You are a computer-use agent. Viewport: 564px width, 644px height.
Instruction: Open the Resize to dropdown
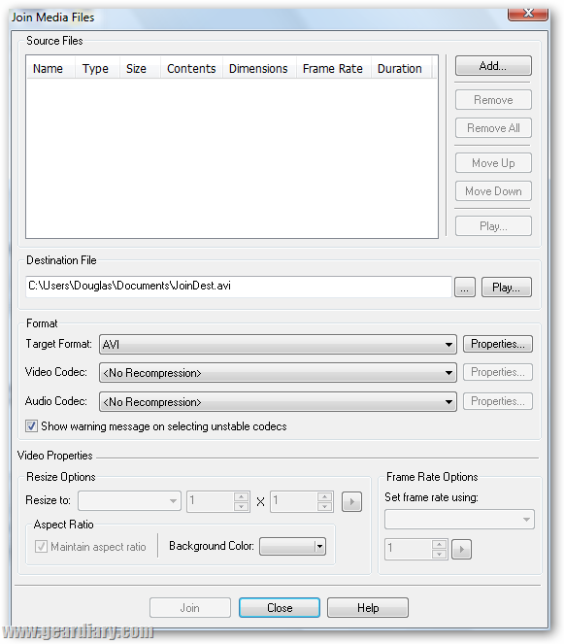click(130, 501)
